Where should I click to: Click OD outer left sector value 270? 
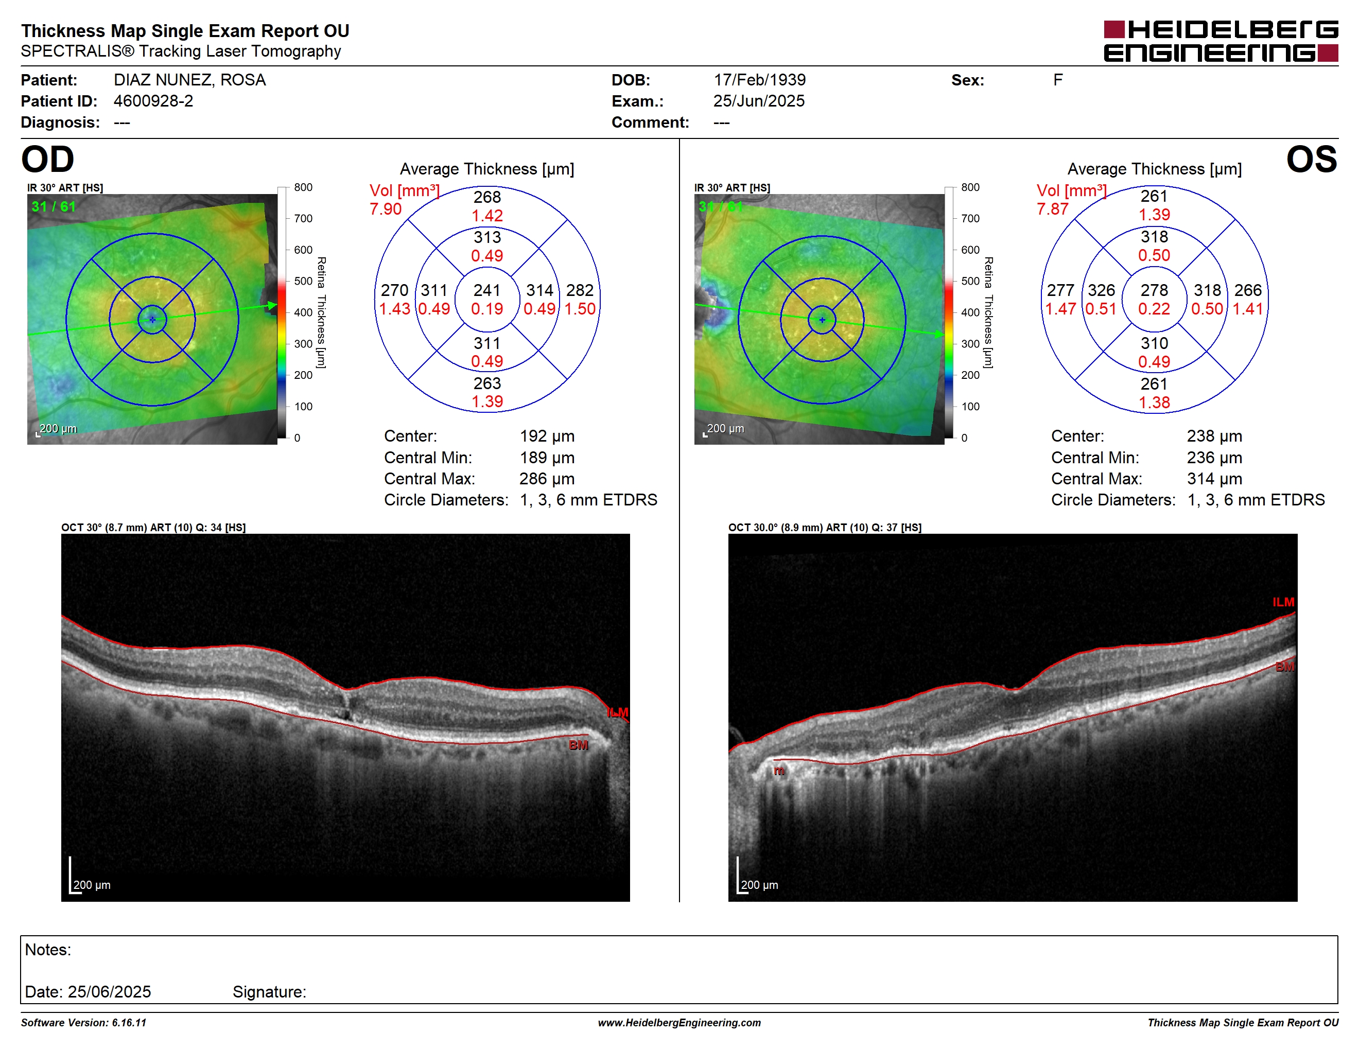click(394, 290)
